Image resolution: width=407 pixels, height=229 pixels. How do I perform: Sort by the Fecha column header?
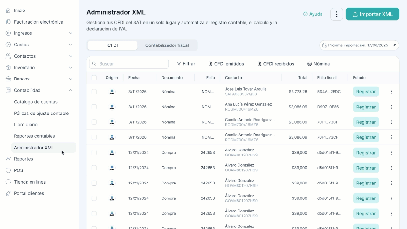click(134, 78)
